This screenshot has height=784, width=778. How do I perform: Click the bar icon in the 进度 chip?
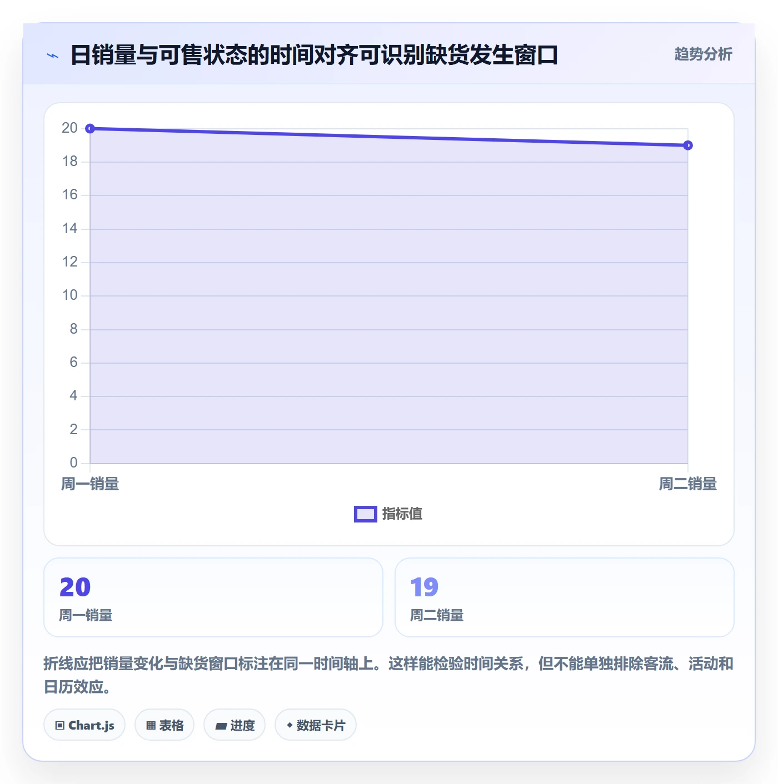click(221, 726)
